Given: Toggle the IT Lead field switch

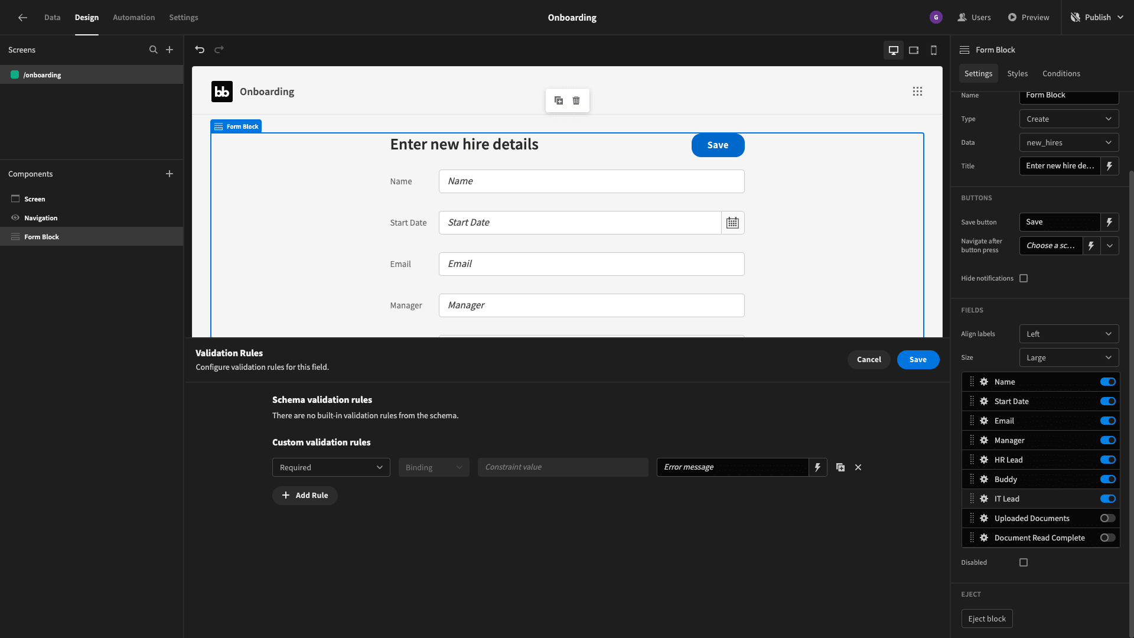Looking at the screenshot, I should click(1108, 499).
